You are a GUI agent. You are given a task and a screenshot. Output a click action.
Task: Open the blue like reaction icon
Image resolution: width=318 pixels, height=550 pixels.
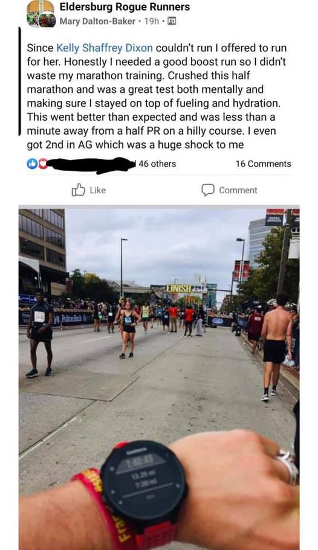(31, 164)
